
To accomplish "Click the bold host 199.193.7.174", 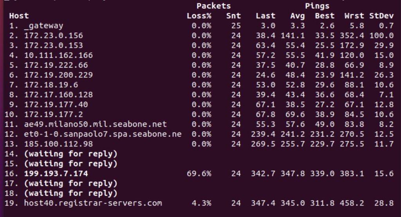I will [56, 174].
